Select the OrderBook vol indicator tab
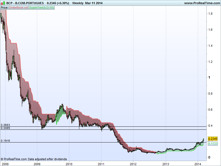 tap(18, 8)
